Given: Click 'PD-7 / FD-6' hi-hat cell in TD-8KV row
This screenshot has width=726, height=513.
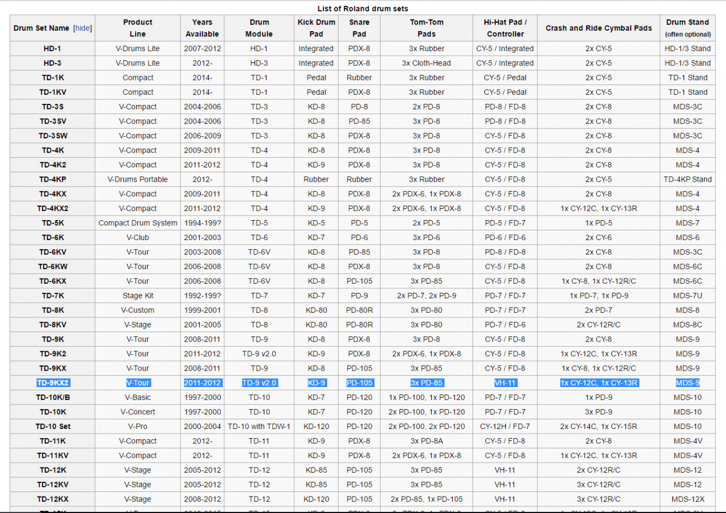Looking at the screenshot, I should (505, 325).
